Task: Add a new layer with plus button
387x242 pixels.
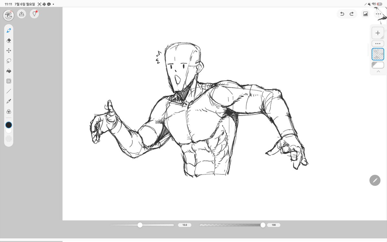Action: 378,33
